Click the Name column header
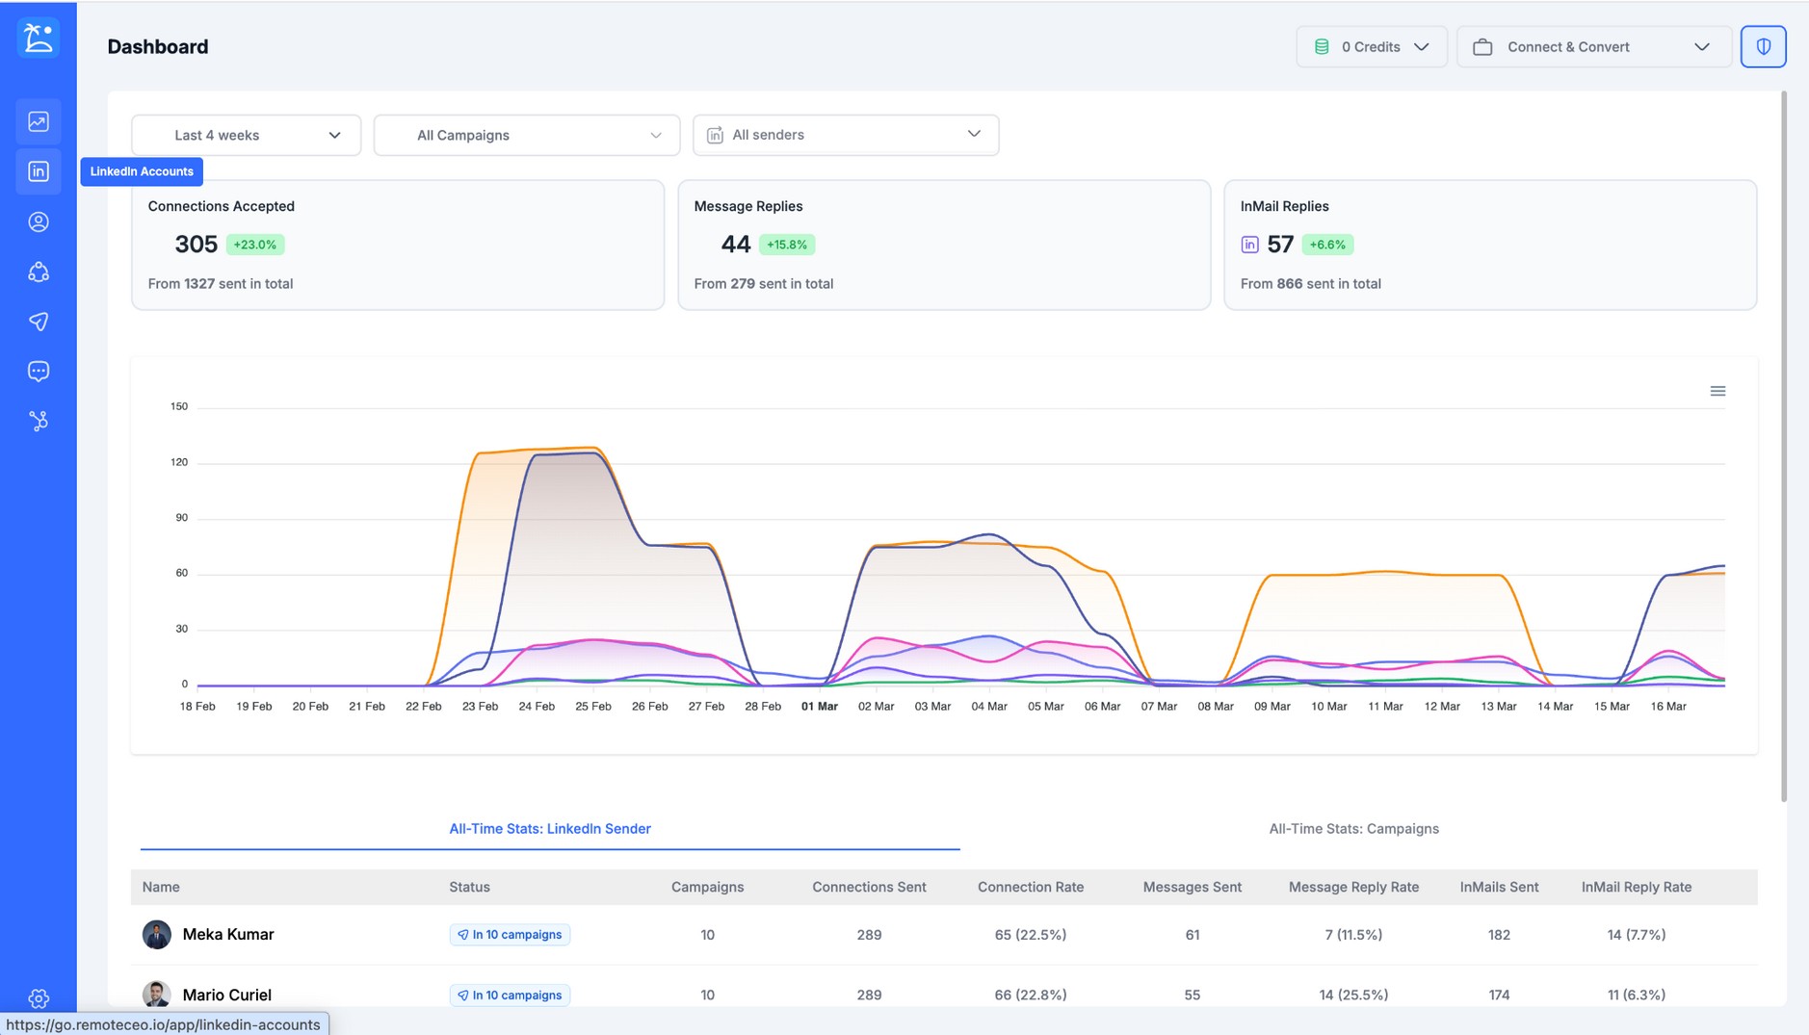Viewport: 1809px width, 1035px height. pos(161,887)
